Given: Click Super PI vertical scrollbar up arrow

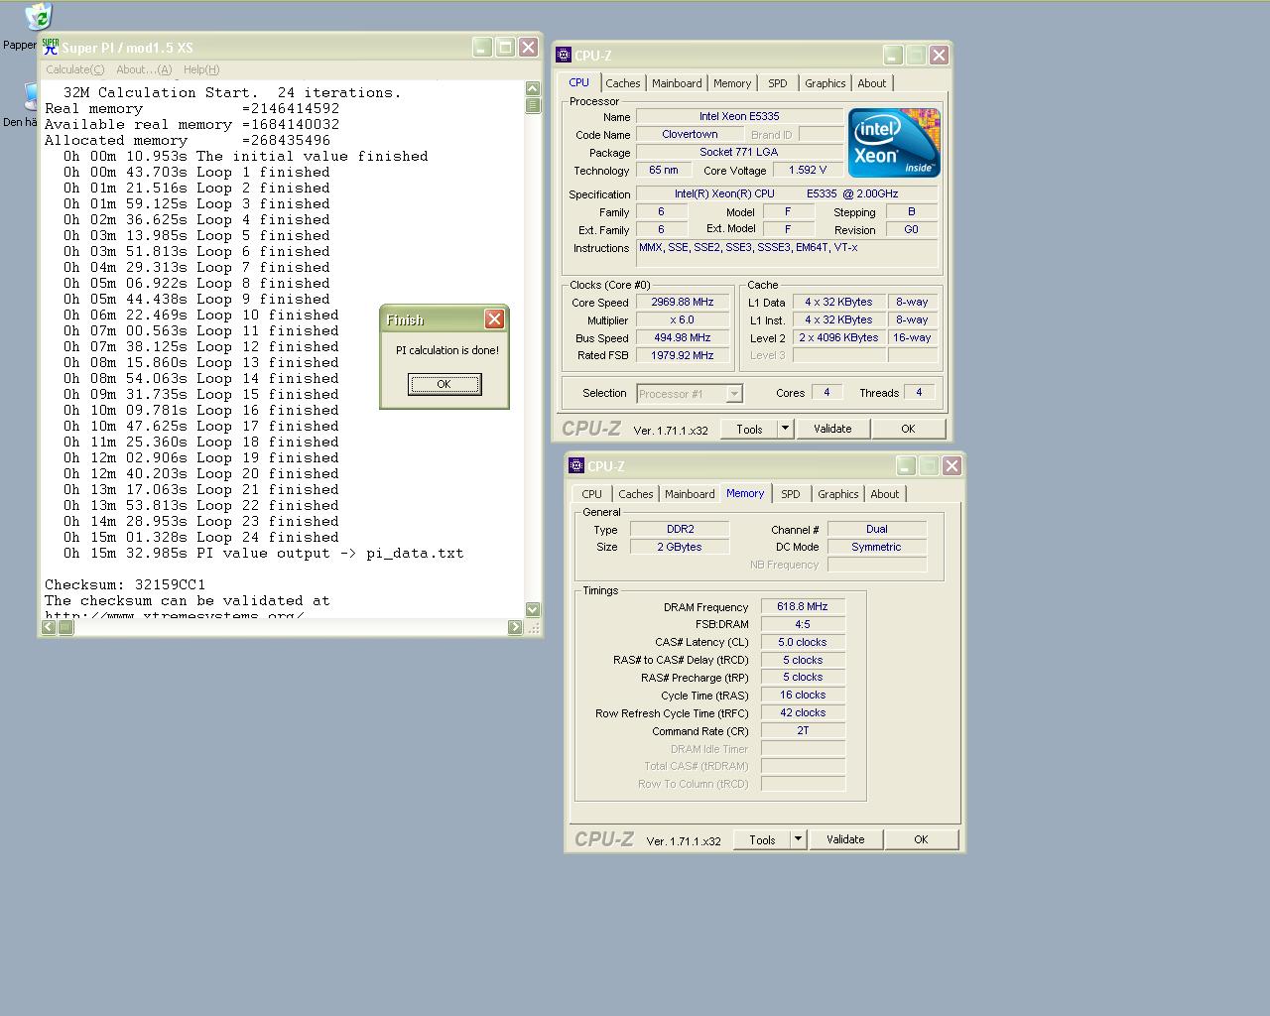Looking at the screenshot, I should [x=533, y=88].
